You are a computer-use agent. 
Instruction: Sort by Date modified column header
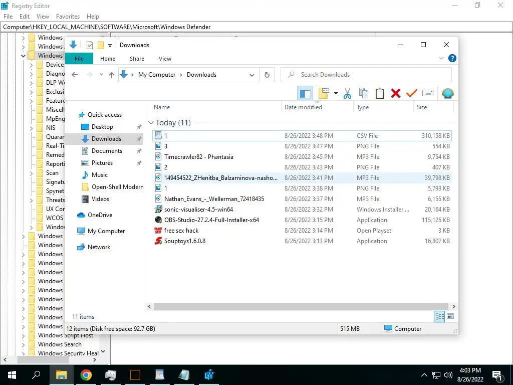coord(317,107)
